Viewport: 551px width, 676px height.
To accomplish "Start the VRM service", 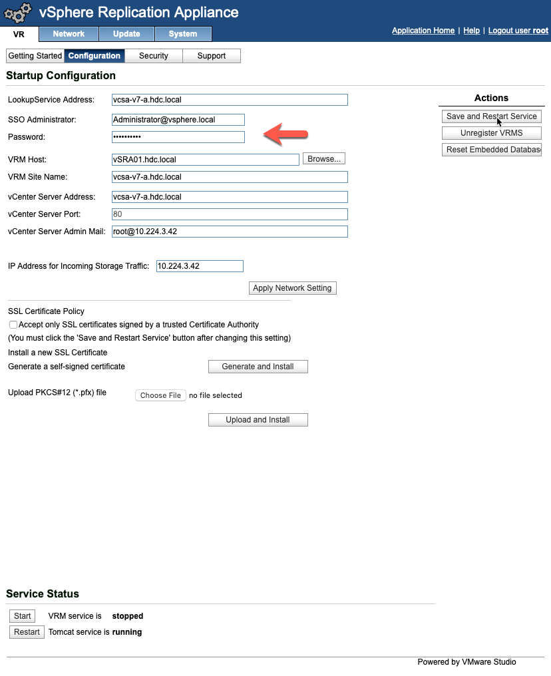I will [23, 616].
